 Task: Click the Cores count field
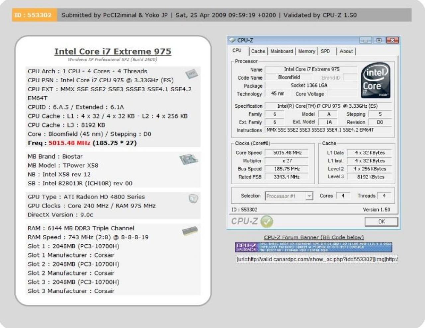point(343,196)
